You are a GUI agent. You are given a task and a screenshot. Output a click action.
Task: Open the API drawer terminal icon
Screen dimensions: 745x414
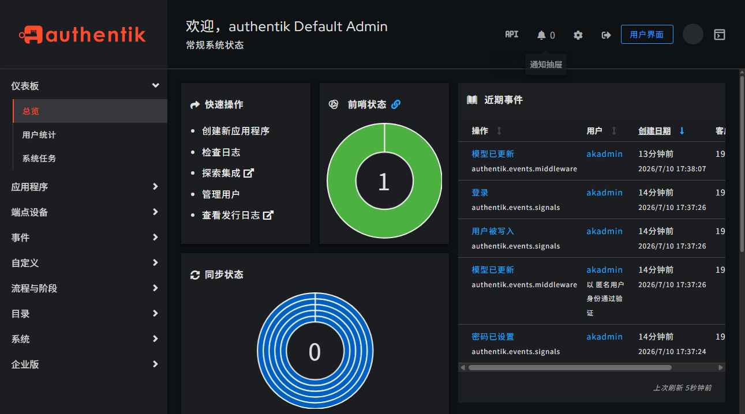(719, 35)
